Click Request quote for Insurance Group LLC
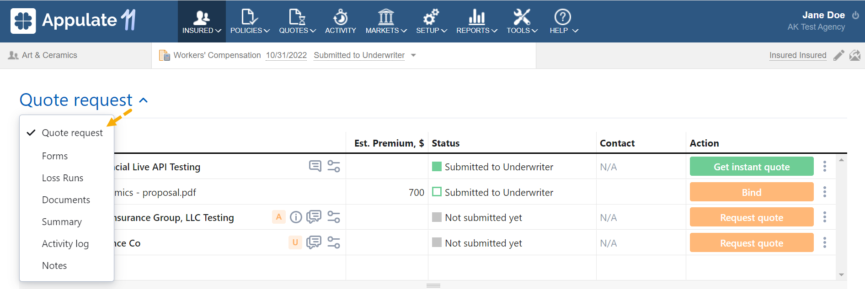The width and height of the screenshot is (865, 289). 752,217
